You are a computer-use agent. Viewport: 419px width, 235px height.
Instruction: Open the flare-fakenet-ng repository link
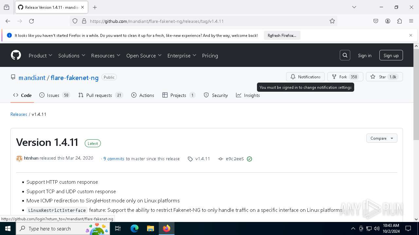(75, 78)
